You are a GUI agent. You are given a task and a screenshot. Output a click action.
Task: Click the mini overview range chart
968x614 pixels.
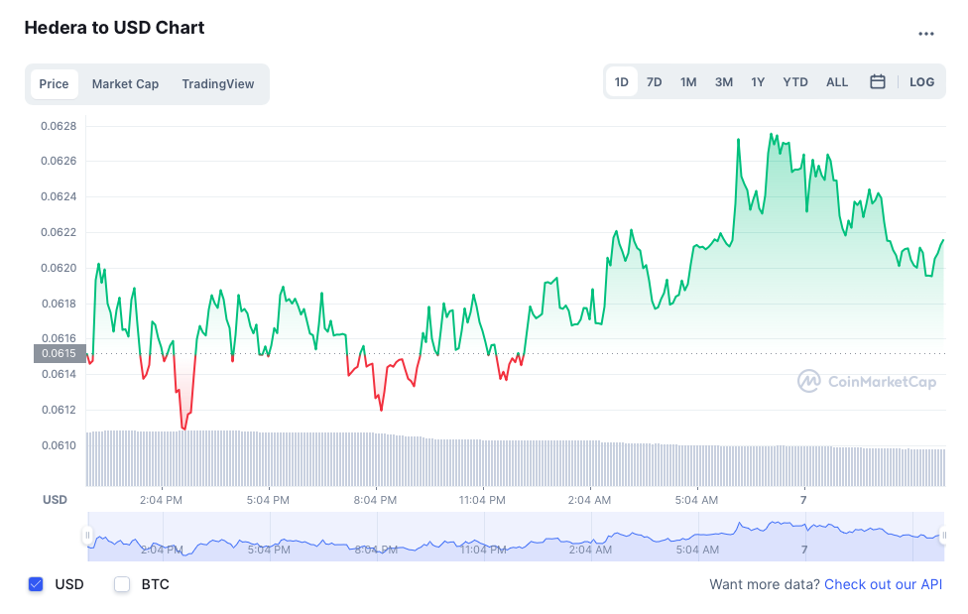516,537
